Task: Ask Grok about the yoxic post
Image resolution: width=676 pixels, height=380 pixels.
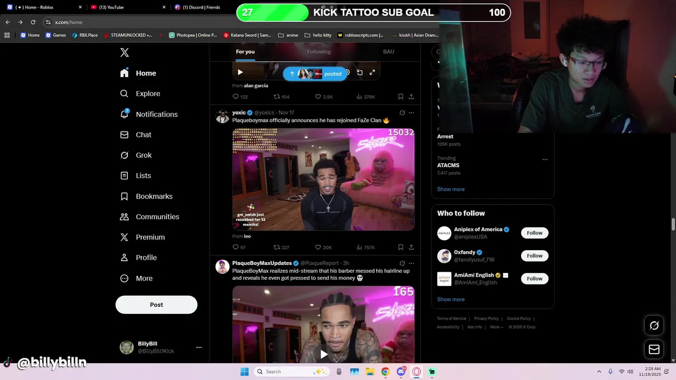Action: click(x=402, y=112)
